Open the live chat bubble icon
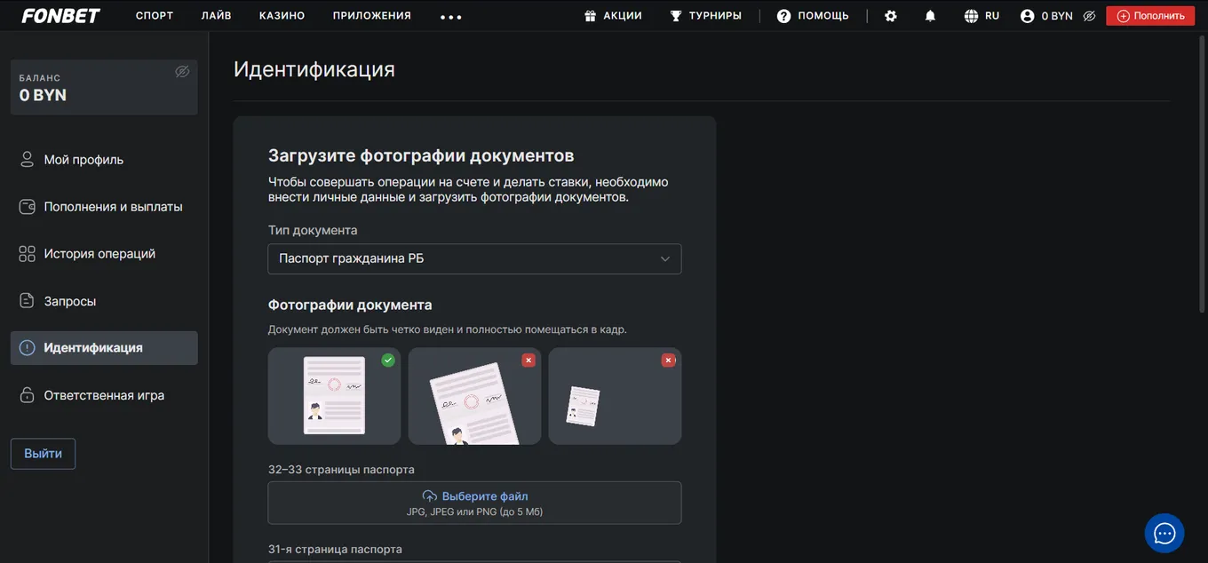1208x563 pixels. point(1164,534)
